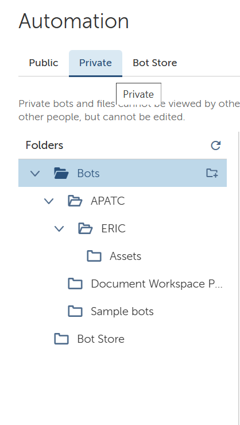
Task: Click the ERIC folder icon
Action: 85,228
